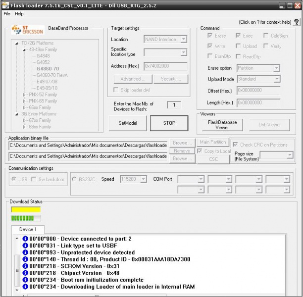Click the Usb Viewer button

pyautogui.click(x=269, y=125)
